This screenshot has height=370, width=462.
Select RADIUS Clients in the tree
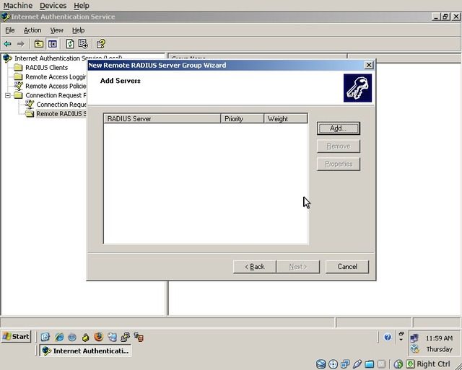coord(46,68)
